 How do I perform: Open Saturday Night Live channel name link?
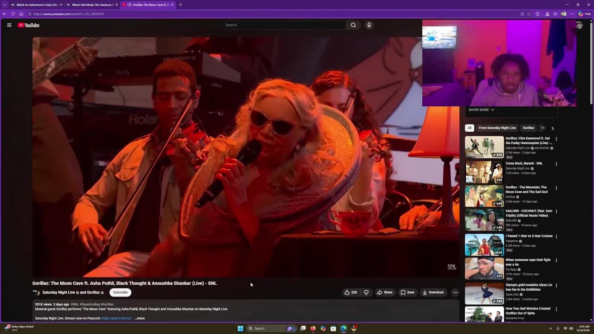pyautogui.click(x=58, y=292)
